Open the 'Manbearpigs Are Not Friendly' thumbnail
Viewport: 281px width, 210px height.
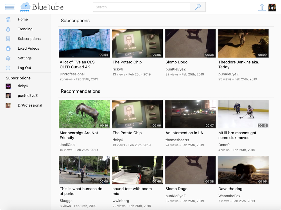(84, 114)
